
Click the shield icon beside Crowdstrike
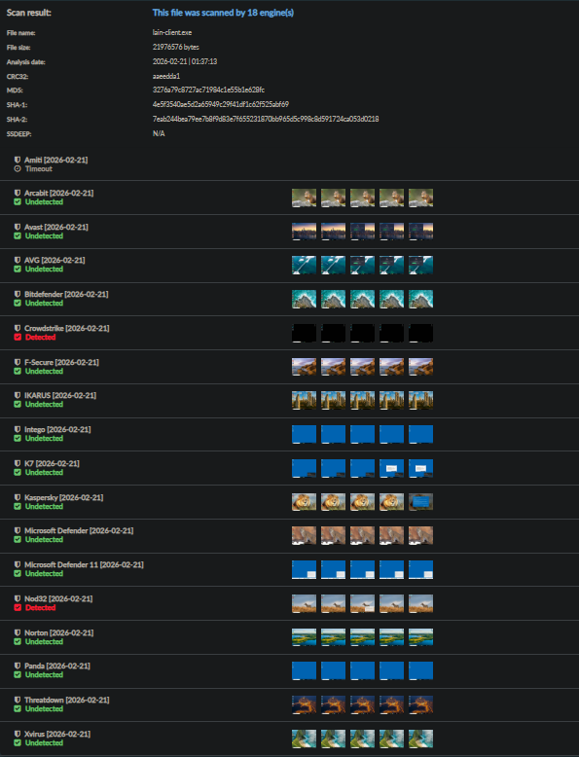18,328
